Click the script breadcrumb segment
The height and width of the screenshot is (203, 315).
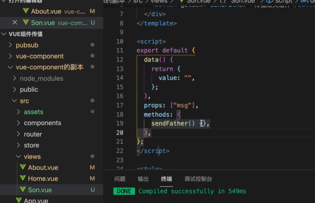coord(283,2)
